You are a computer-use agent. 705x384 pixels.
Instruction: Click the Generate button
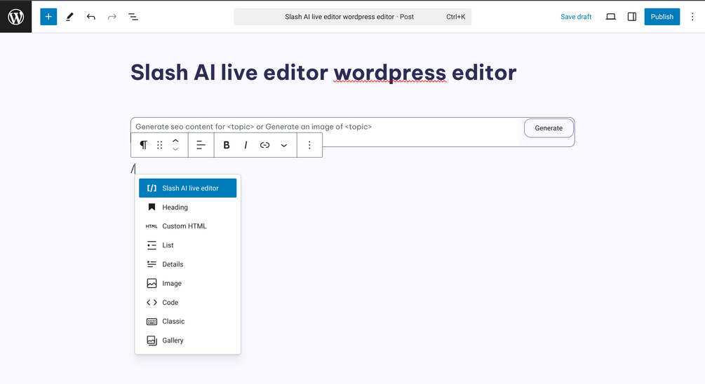(x=549, y=128)
